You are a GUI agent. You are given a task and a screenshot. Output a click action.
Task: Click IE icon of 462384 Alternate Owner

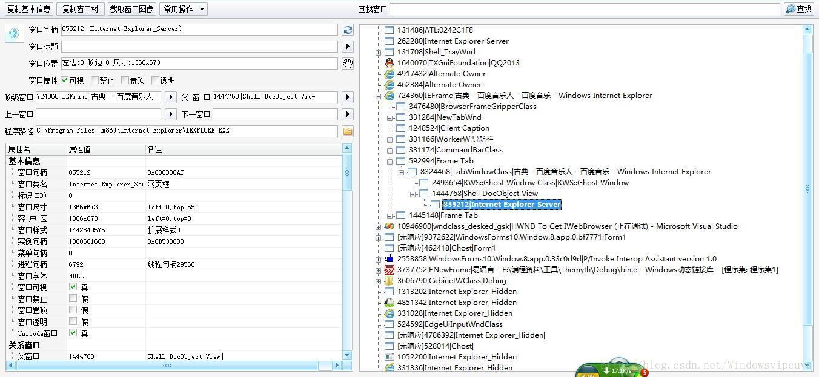(x=390, y=85)
